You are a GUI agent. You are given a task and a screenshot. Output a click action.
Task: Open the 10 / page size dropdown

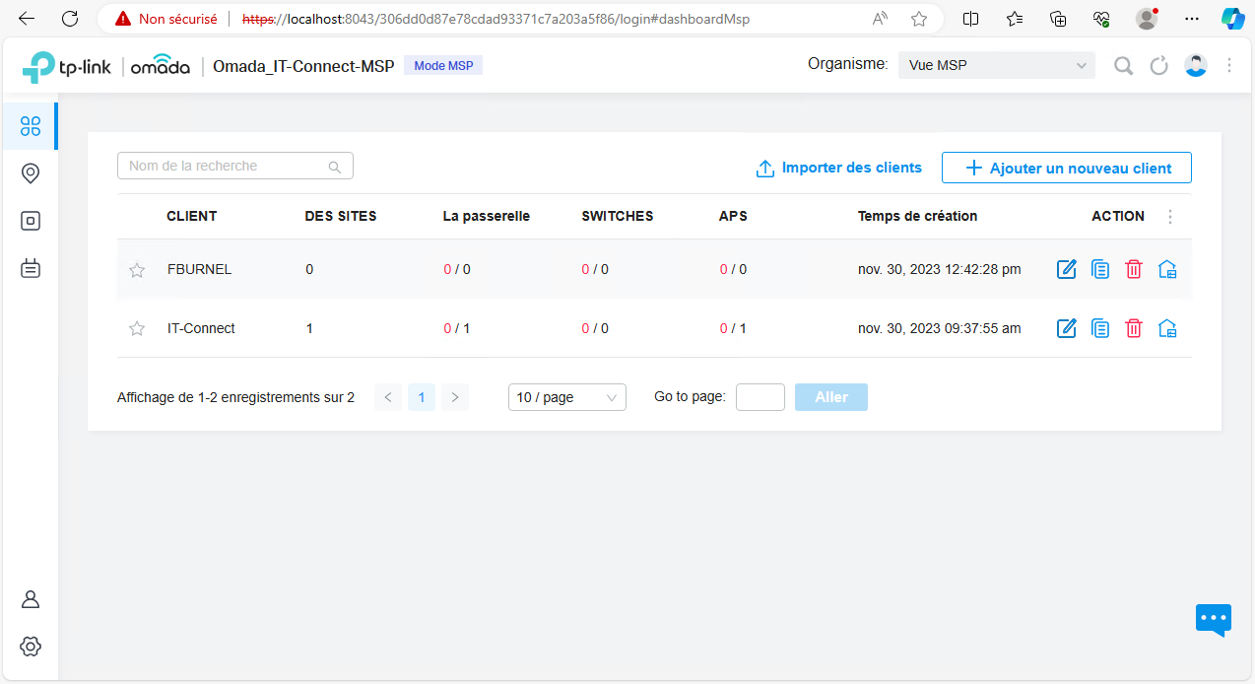[x=567, y=397]
